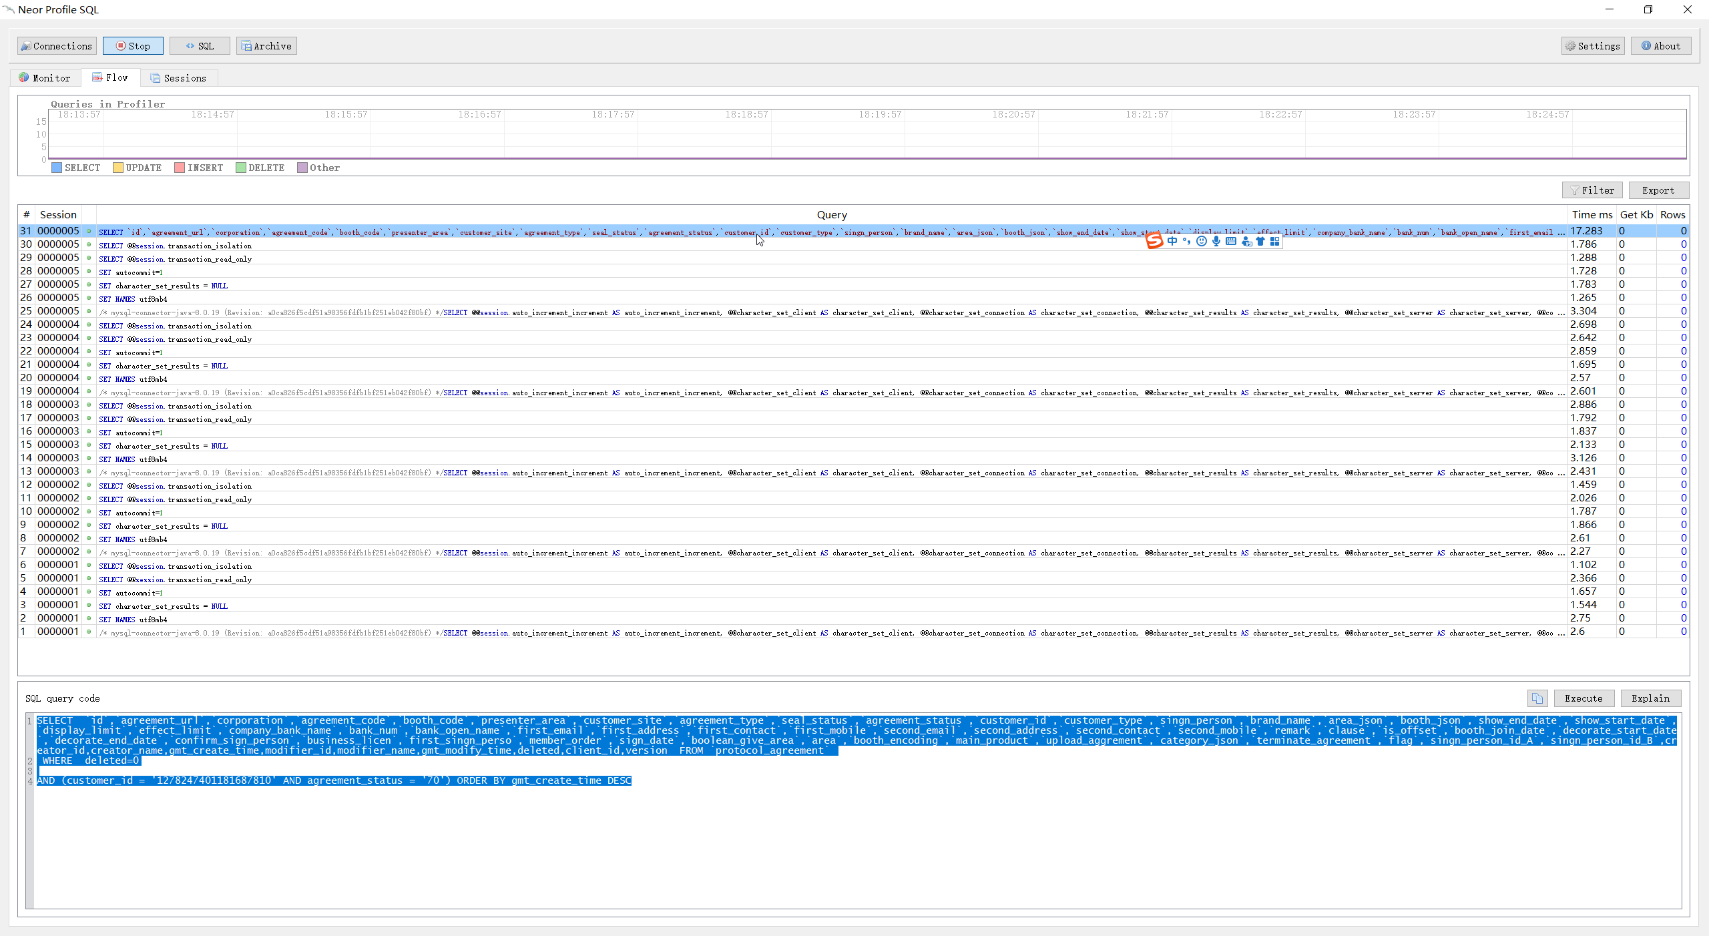Switch to the Monitor tab
The width and height of the screenshot is (1709, 936).
(45, 78)
